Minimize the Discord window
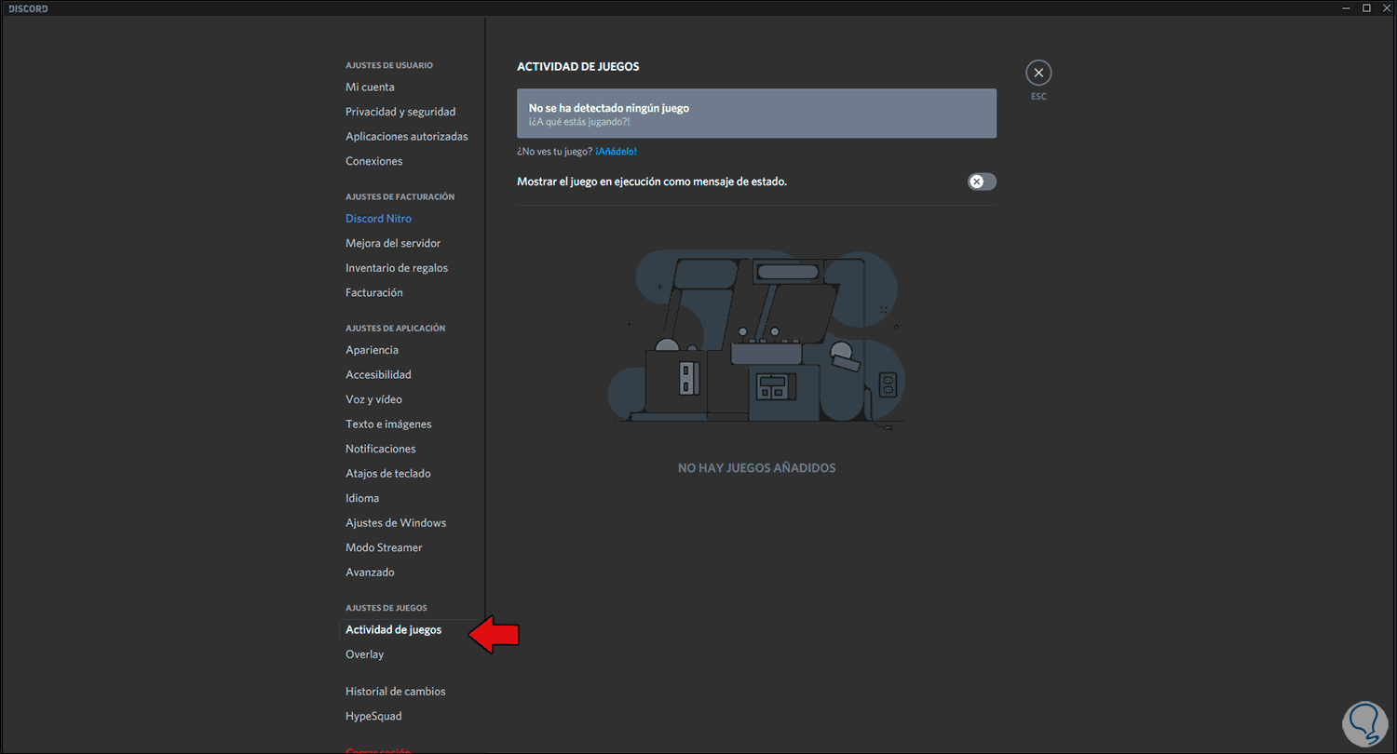Image resolution: width=1397 pixels, height=754 pixels. (x=1346, y=8)
